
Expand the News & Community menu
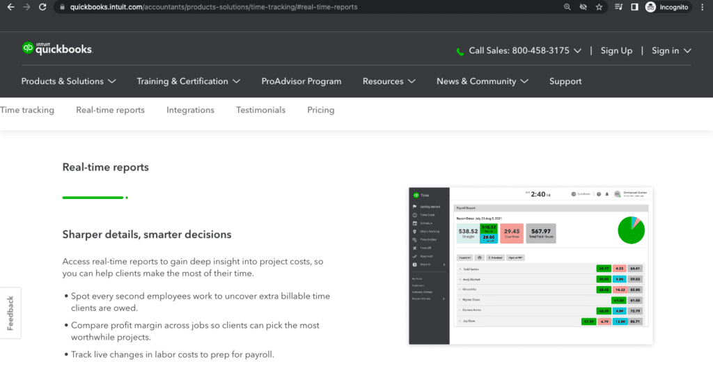point(482,81)
